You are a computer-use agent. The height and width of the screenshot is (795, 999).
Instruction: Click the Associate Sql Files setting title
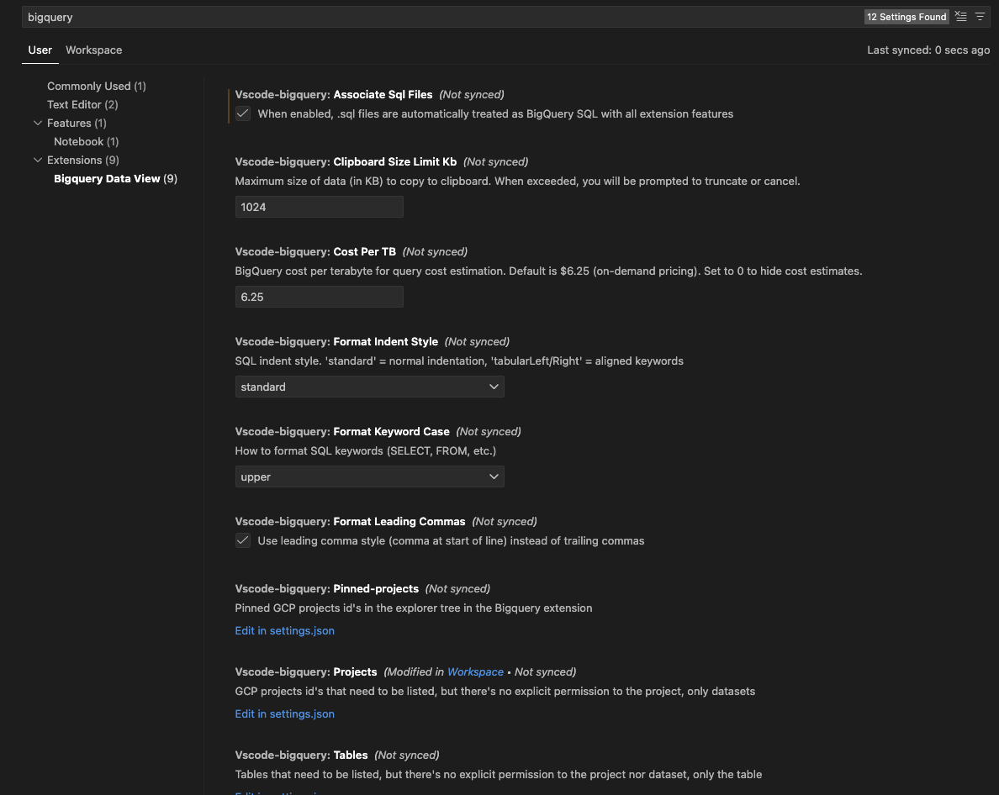(x=334, y=94)
